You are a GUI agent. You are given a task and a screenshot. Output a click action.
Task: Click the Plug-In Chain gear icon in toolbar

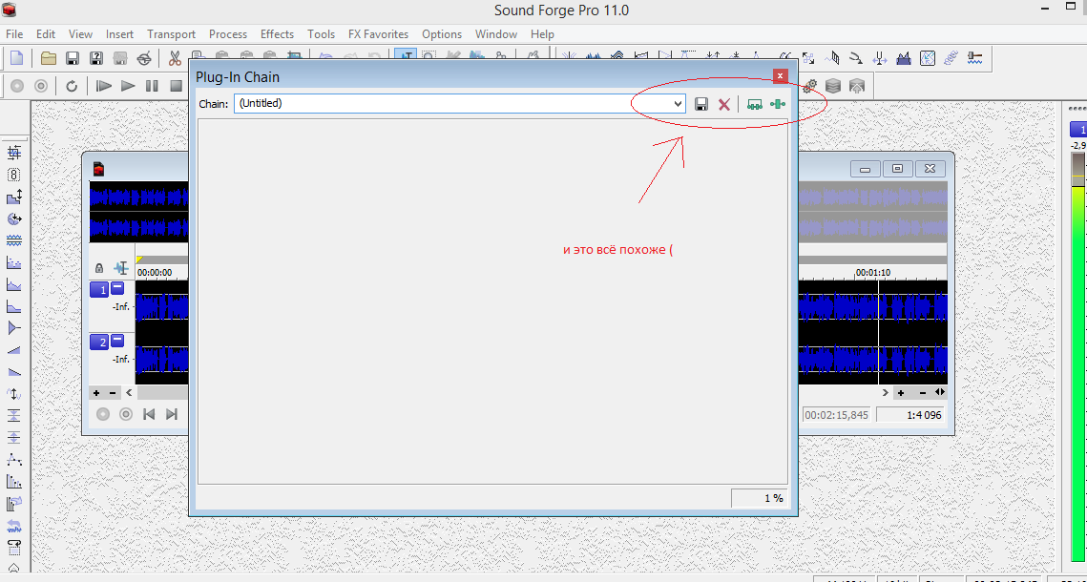[x=809, y=86]
